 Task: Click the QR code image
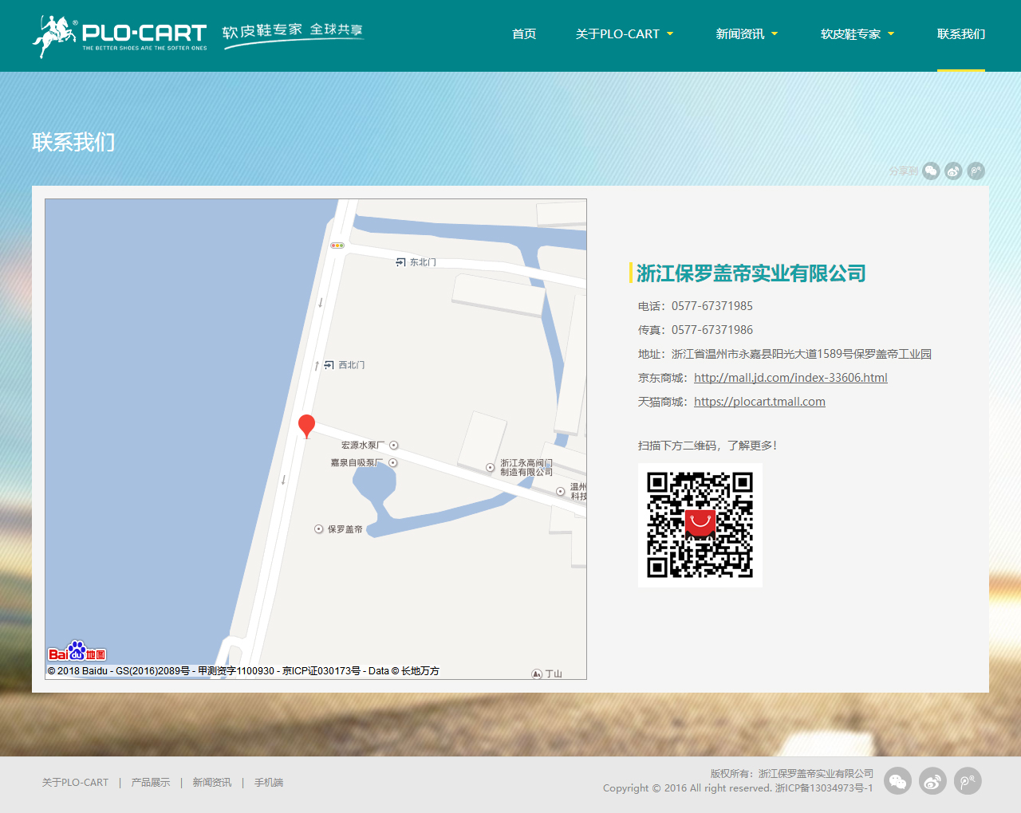point(700,525)
